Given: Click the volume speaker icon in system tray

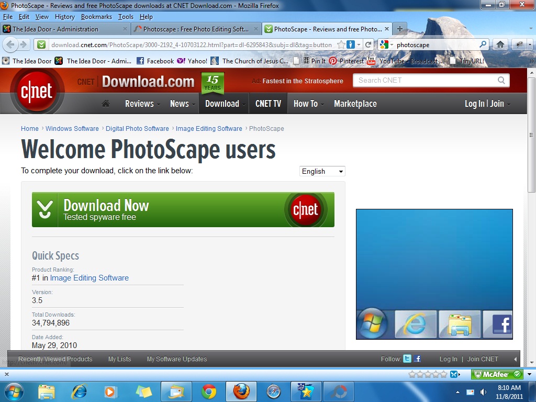Looking at the screenshot, I should pos(483,392).
